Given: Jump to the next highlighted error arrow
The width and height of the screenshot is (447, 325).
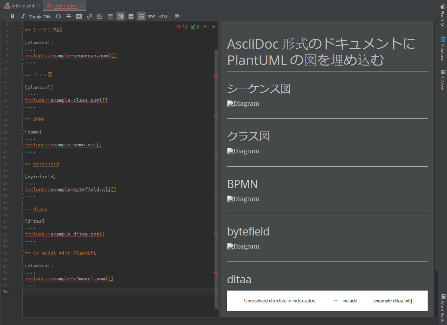Looking at the screenshot, I should tap(213, 26).
